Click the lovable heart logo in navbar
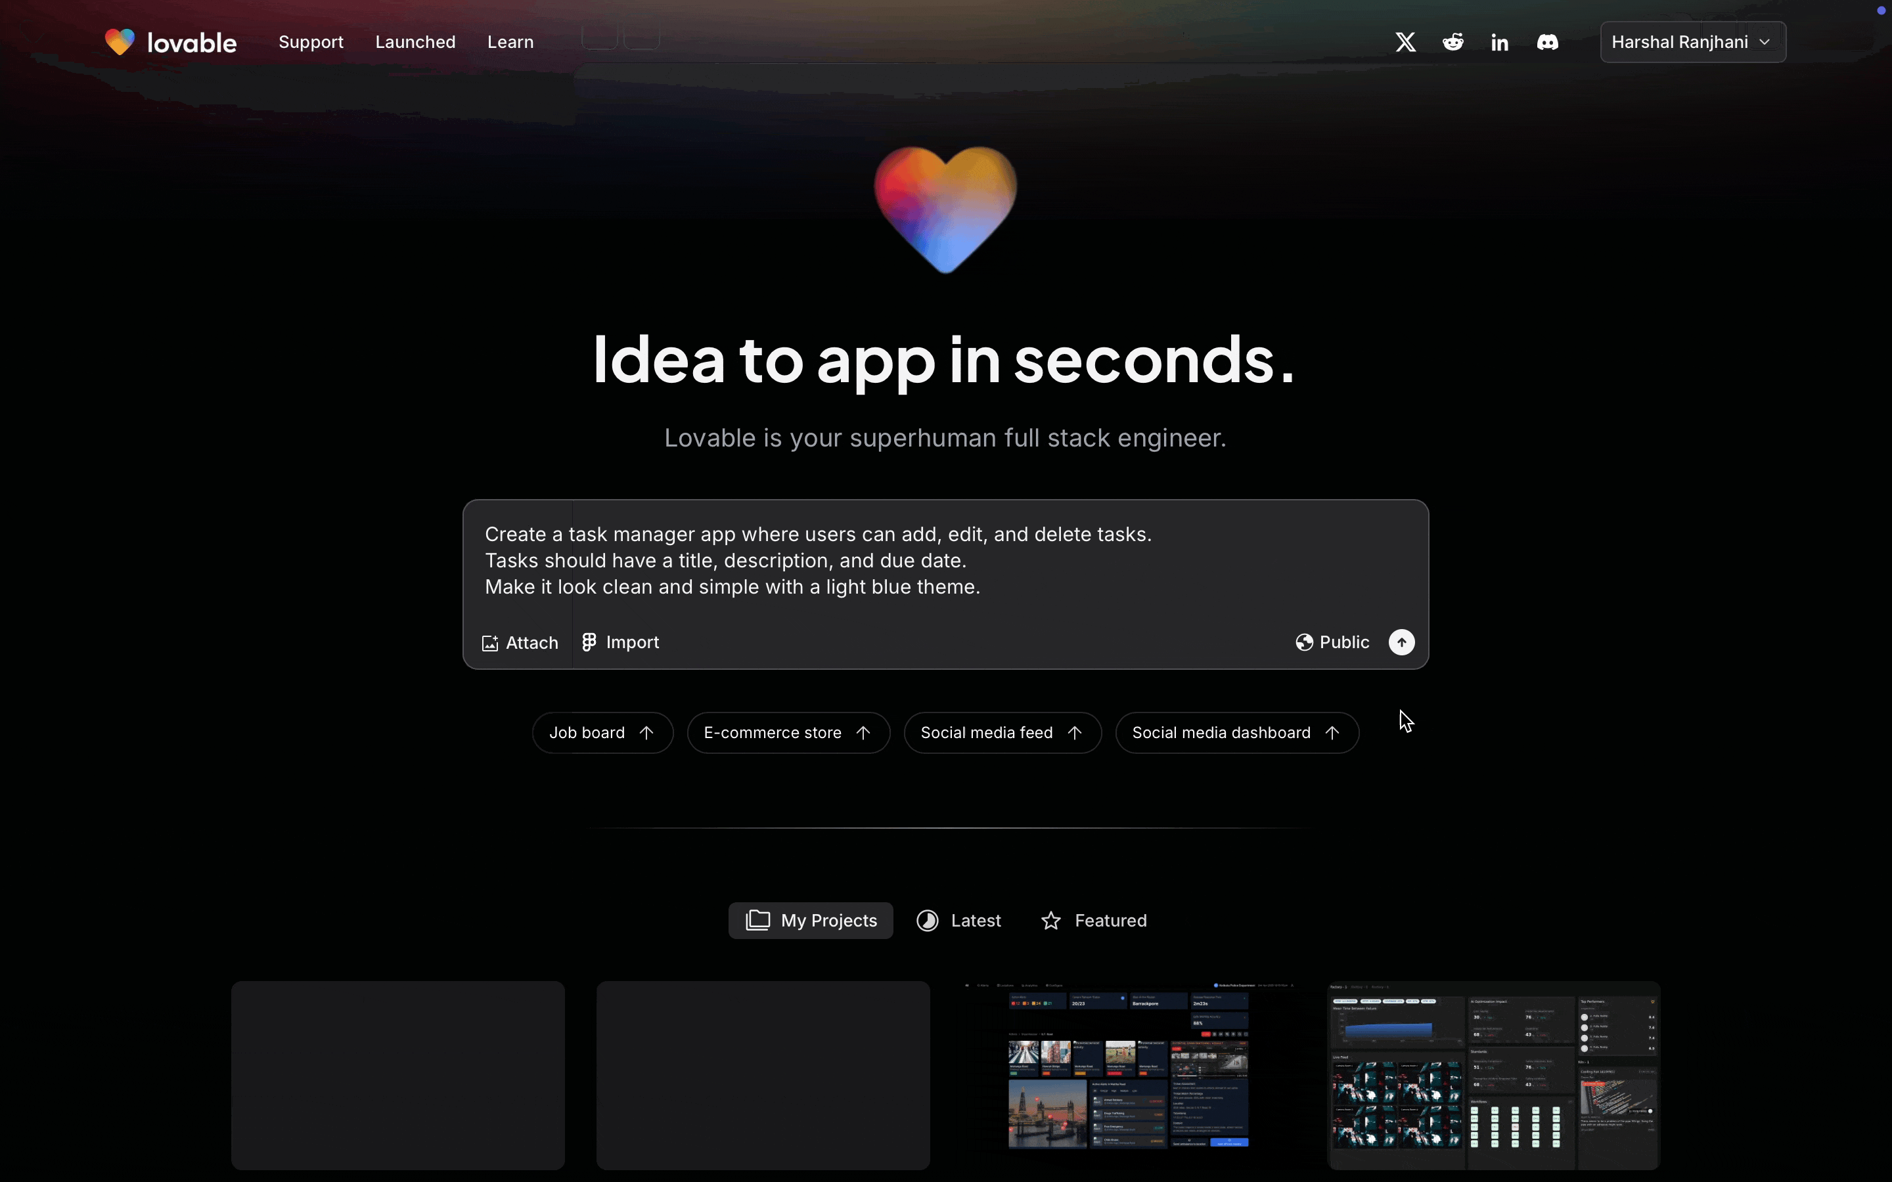This screenshot has width=1892, height=1182. (120, 41)
